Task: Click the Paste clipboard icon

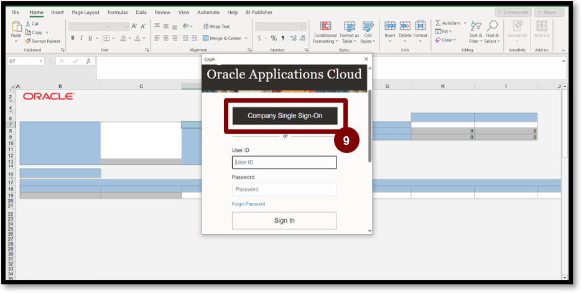Action: click(16, 27)
